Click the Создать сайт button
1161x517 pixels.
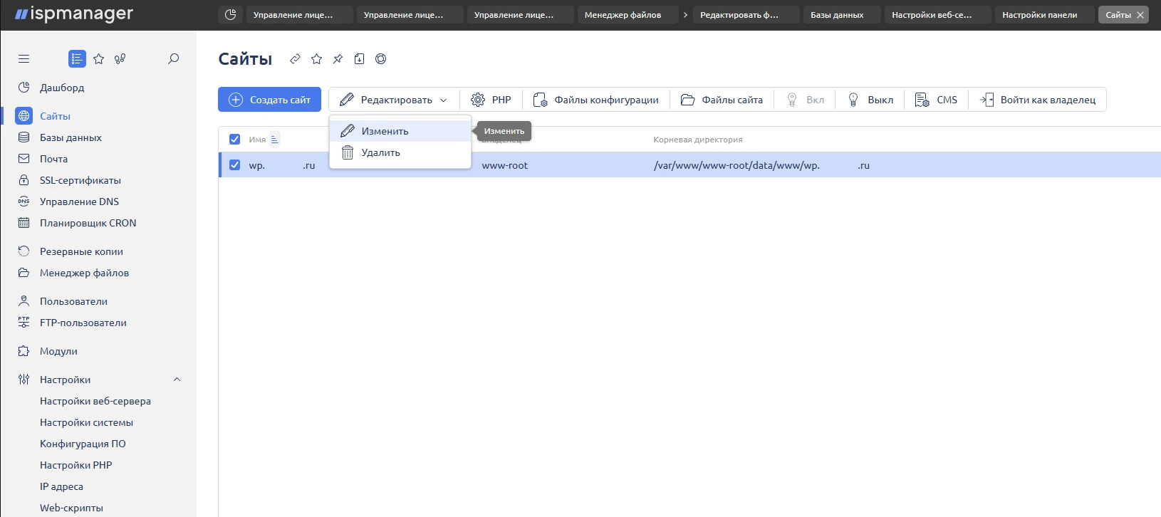click(269, 100)
